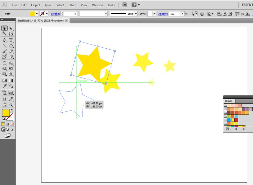Open the Basic brush definition dropdown
253x185 pixels.
tap(135, 14)
